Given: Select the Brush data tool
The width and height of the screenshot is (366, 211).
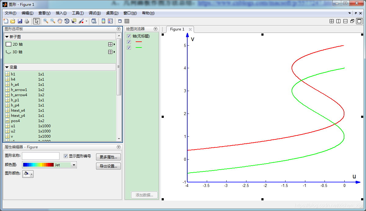Looking at the screenshot, I should tap(81, 21).
